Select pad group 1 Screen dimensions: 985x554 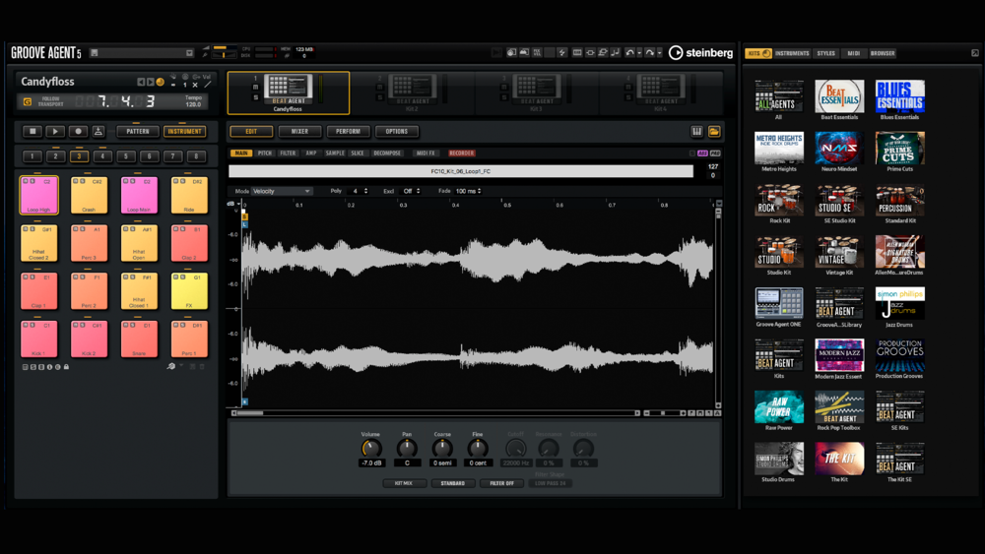(33, 156)
